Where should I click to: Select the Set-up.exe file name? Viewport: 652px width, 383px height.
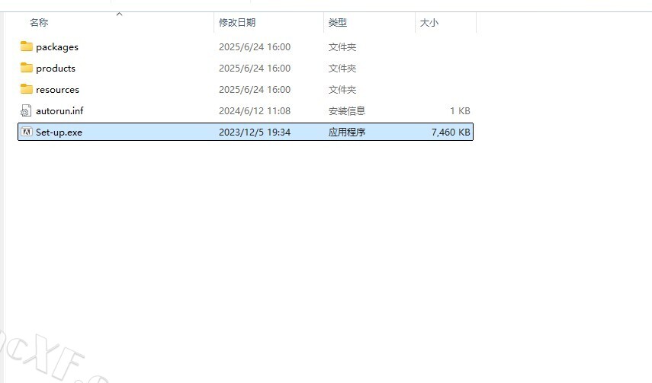pyautogui.click(x=59, y=132)
